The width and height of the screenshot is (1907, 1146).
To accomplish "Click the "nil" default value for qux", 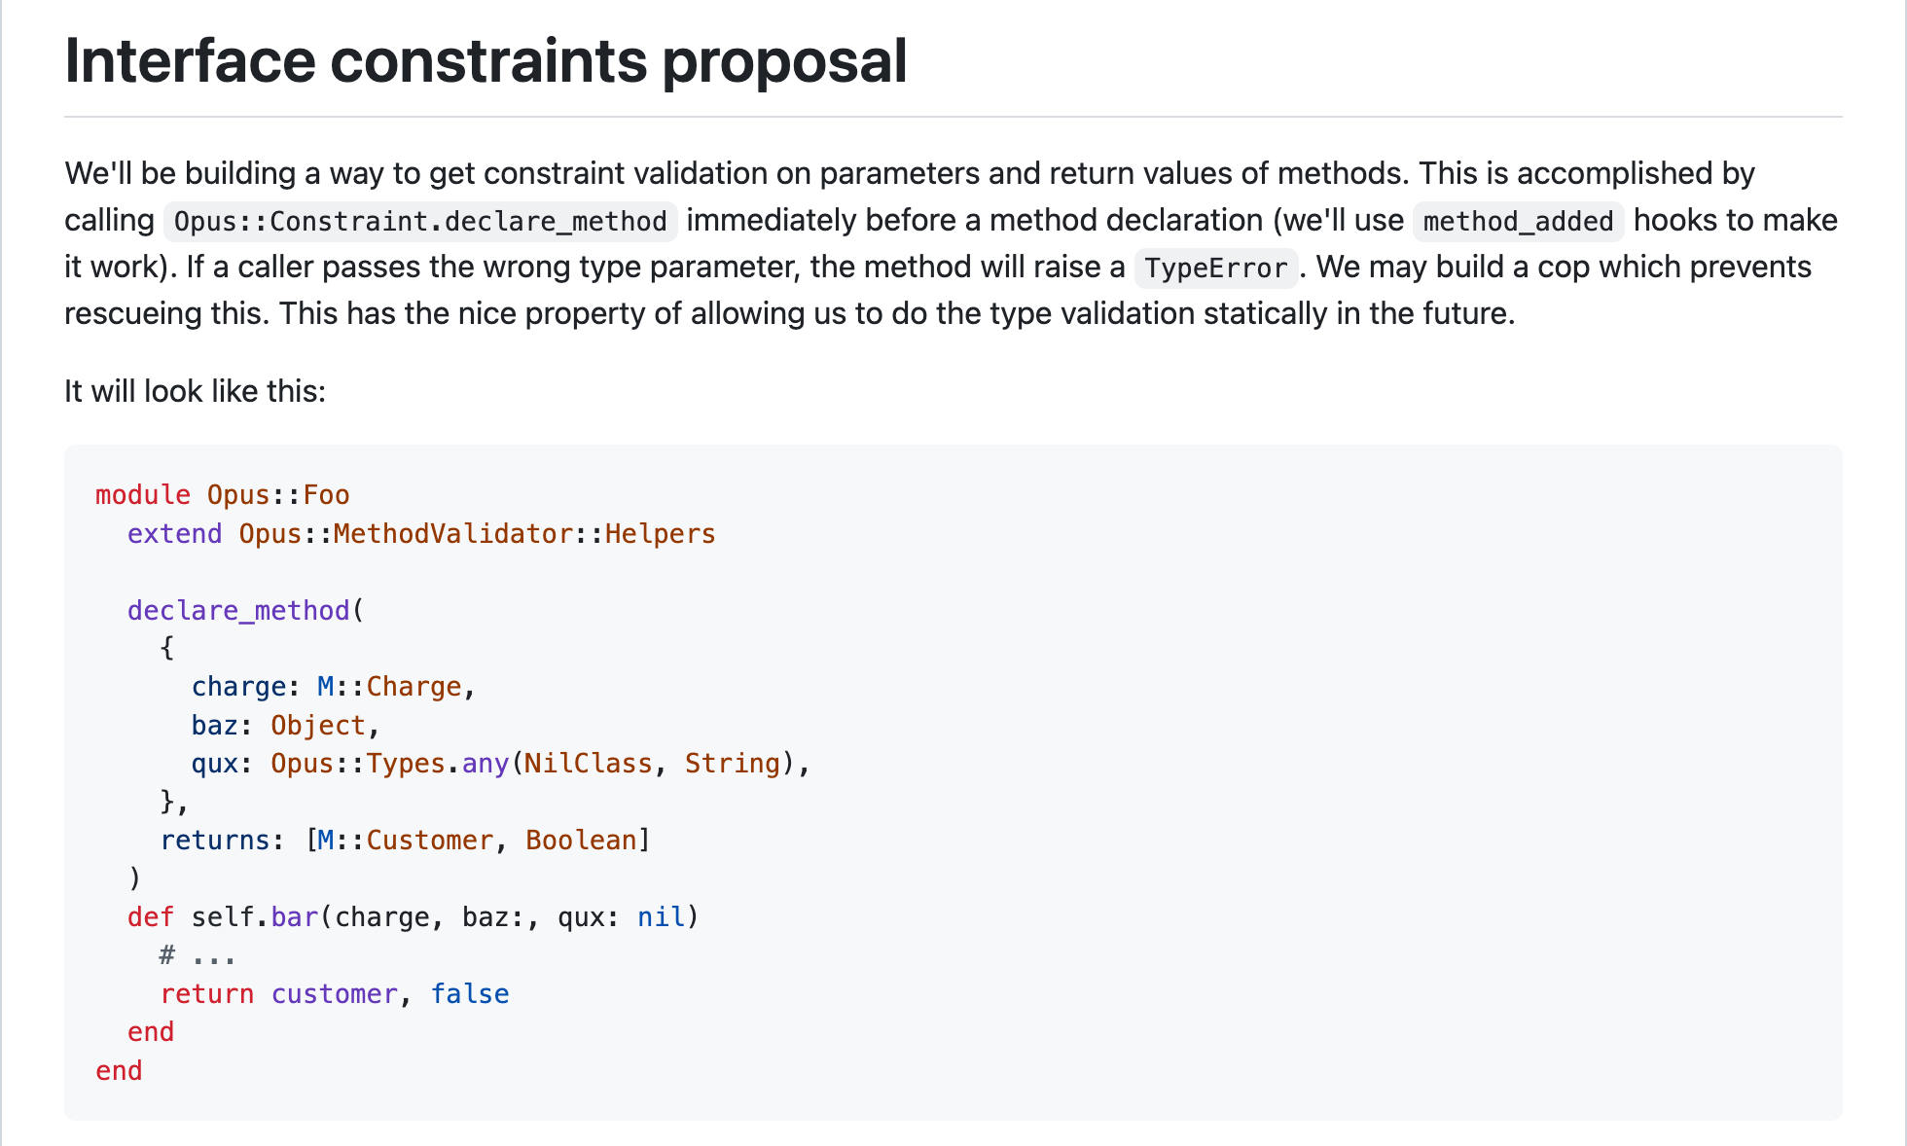I will 661,917.
